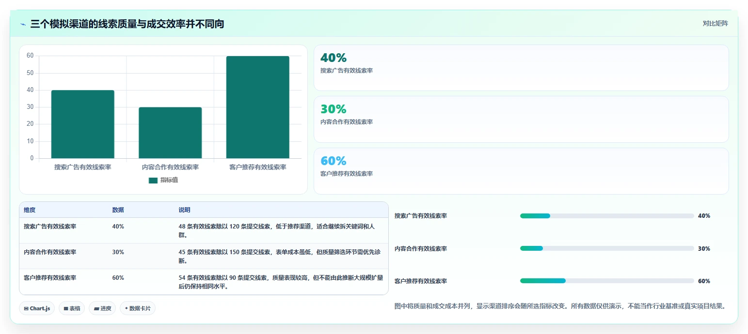748x334 pixels.
Task: Click the 维度 table column header
Action: pos(30,210)
